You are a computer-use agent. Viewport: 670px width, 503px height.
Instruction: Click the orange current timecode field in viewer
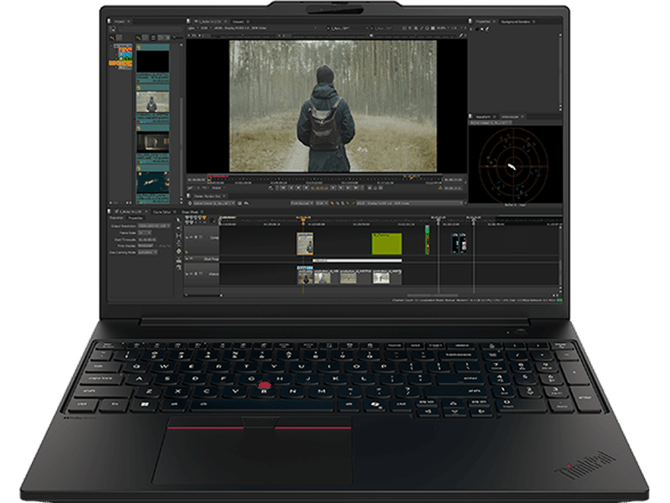320,188
